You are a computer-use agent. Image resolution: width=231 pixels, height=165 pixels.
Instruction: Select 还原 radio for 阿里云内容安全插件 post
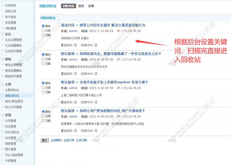point(43,31)
